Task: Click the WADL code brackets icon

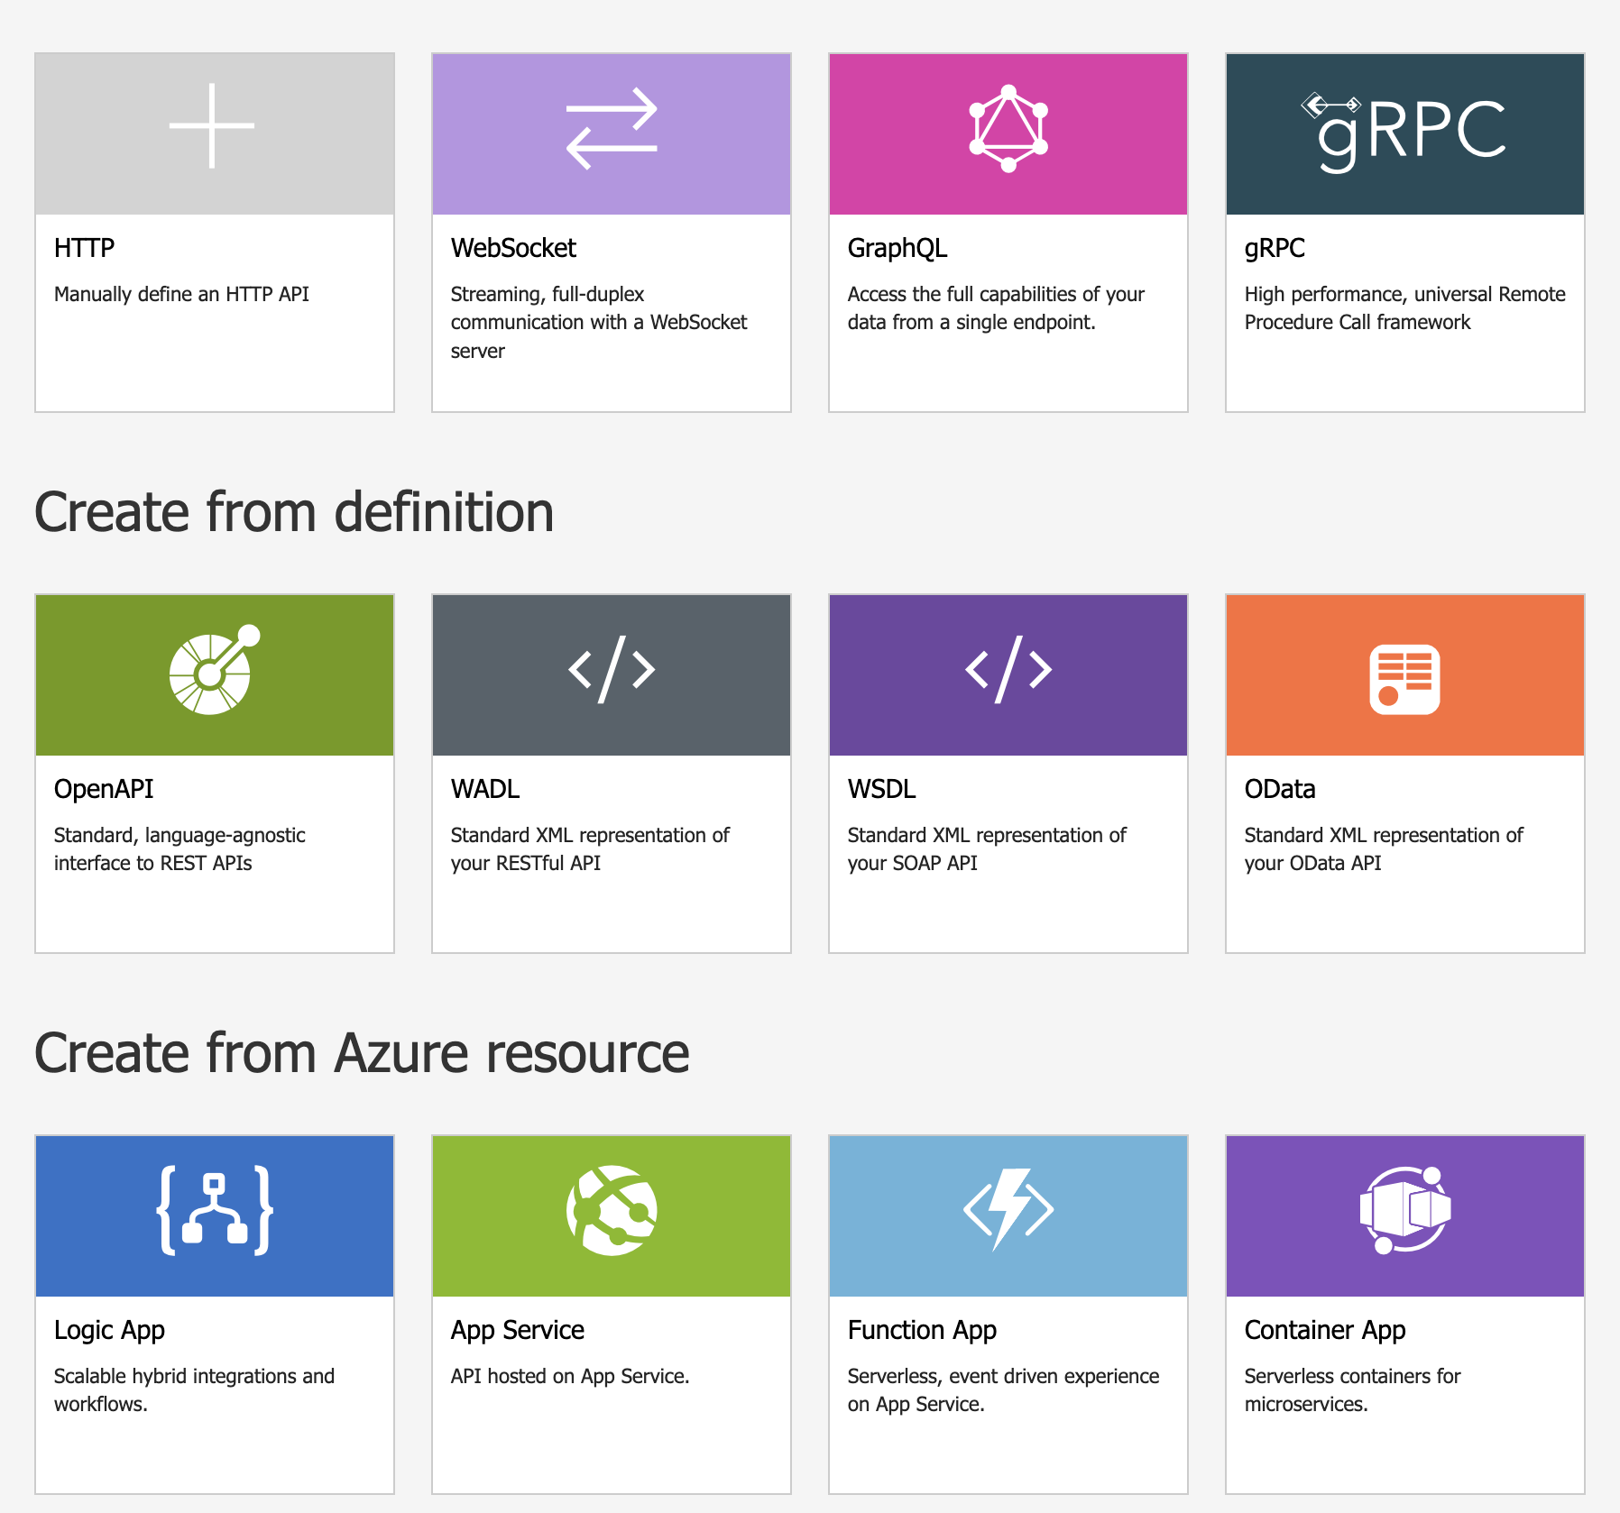Action: [612, 670]
